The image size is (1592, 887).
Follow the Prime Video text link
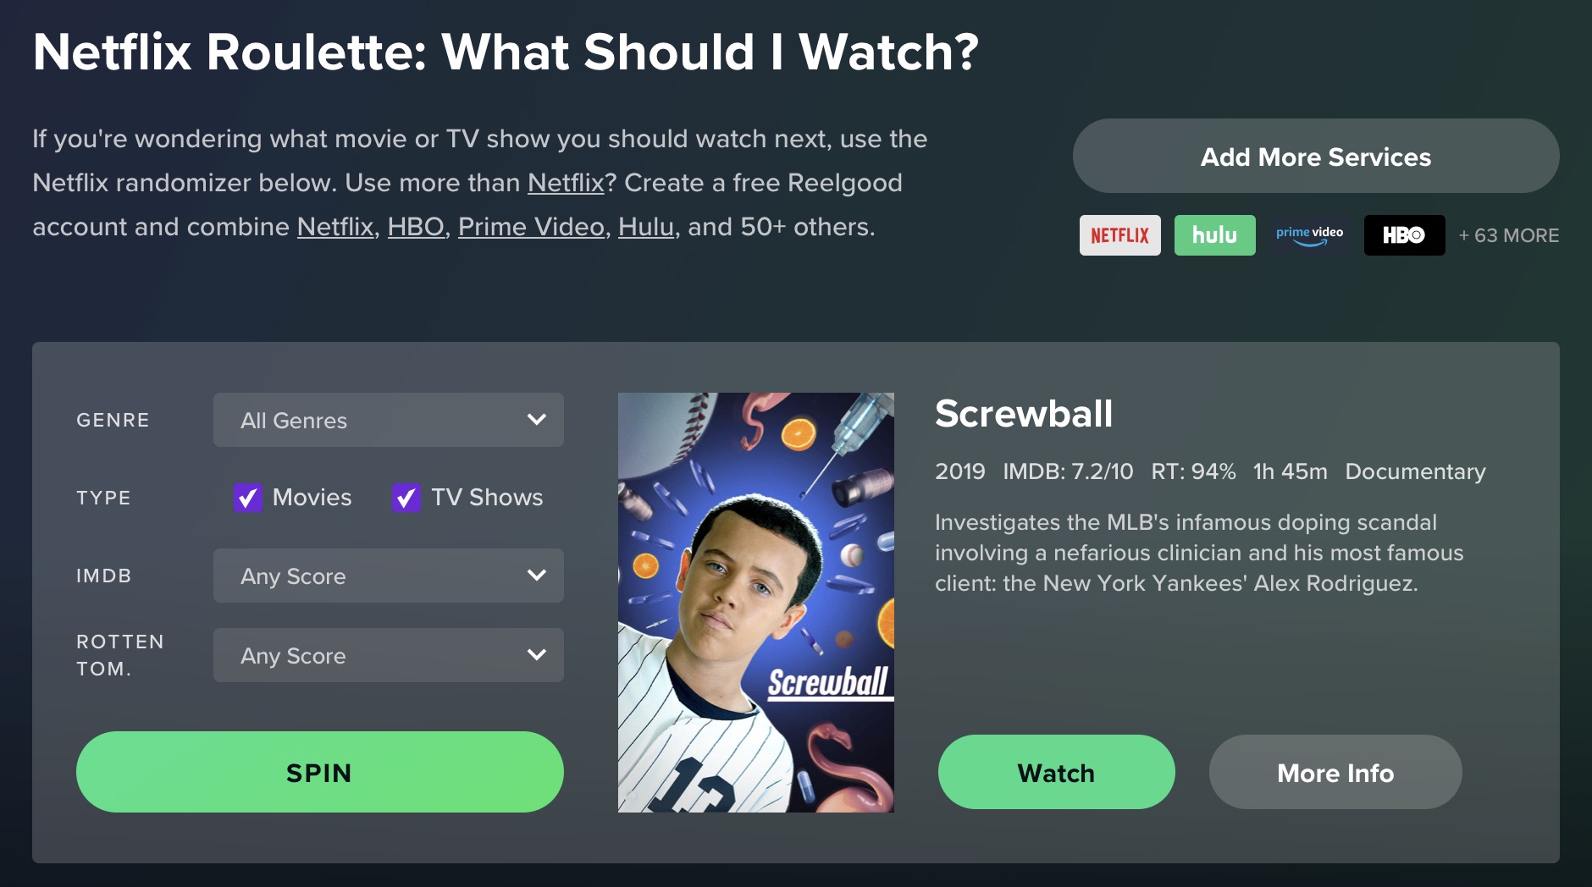point(531,227)
